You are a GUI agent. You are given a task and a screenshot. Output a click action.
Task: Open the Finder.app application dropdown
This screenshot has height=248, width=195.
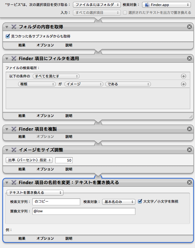(166, 5)
